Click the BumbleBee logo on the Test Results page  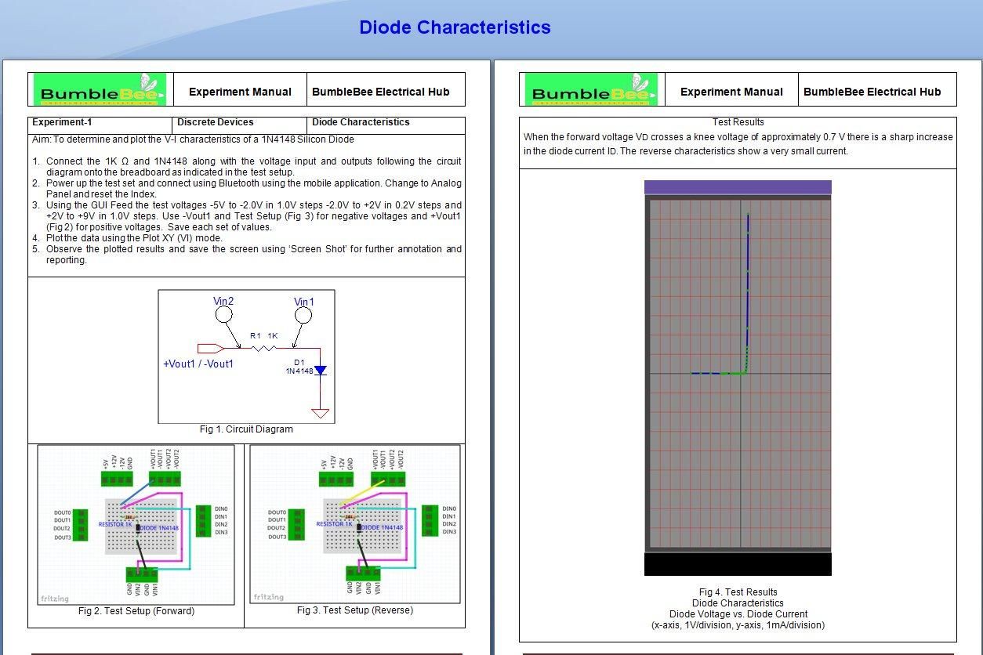coord(592,90)
